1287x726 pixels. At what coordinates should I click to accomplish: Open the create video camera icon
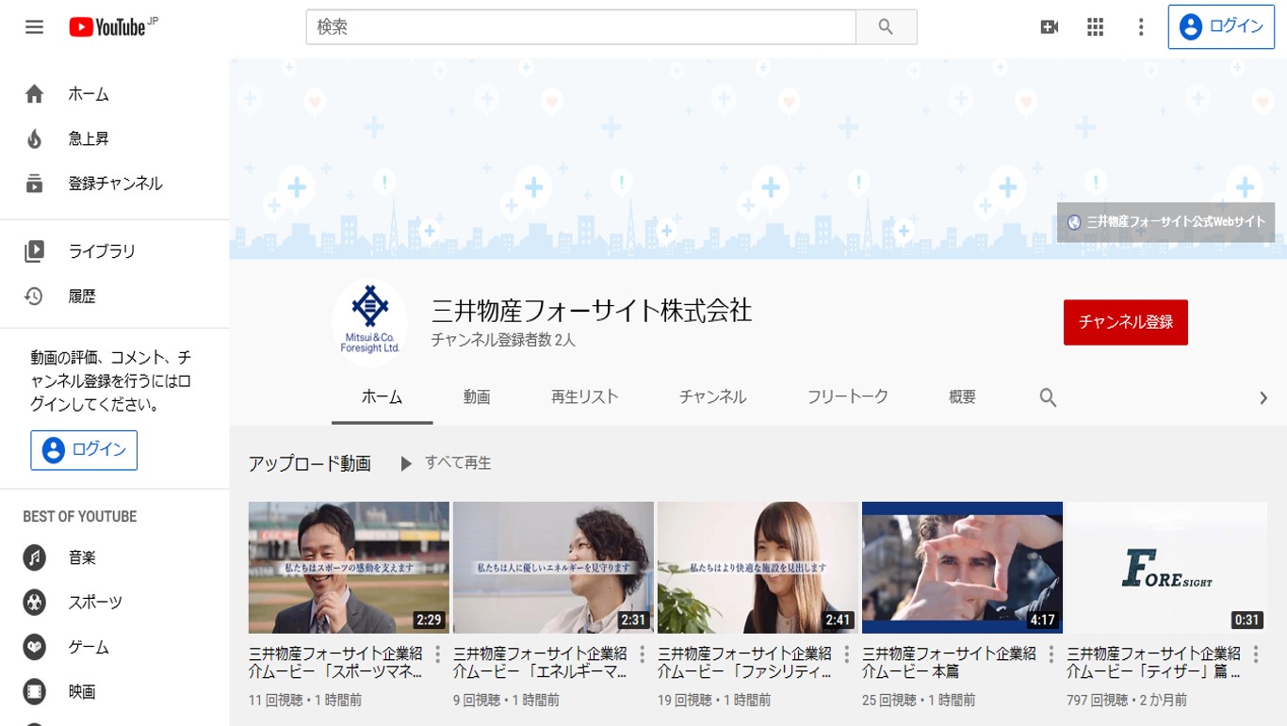[1049, 27]
